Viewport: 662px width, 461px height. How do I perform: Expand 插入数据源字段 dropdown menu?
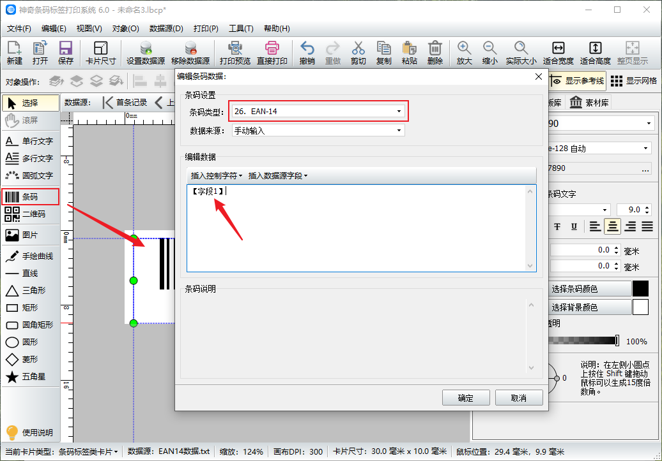point(278,175)
